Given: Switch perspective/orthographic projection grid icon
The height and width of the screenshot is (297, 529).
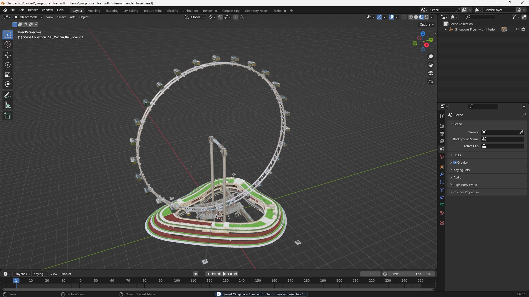Looking at the screenshot, I should [x=431, y=81].
